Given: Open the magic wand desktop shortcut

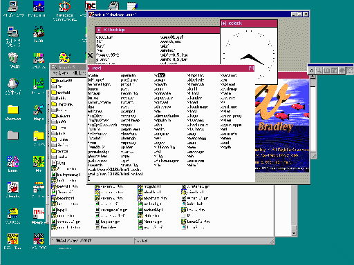Looking at the screenshot, I should tap(39, 110).
